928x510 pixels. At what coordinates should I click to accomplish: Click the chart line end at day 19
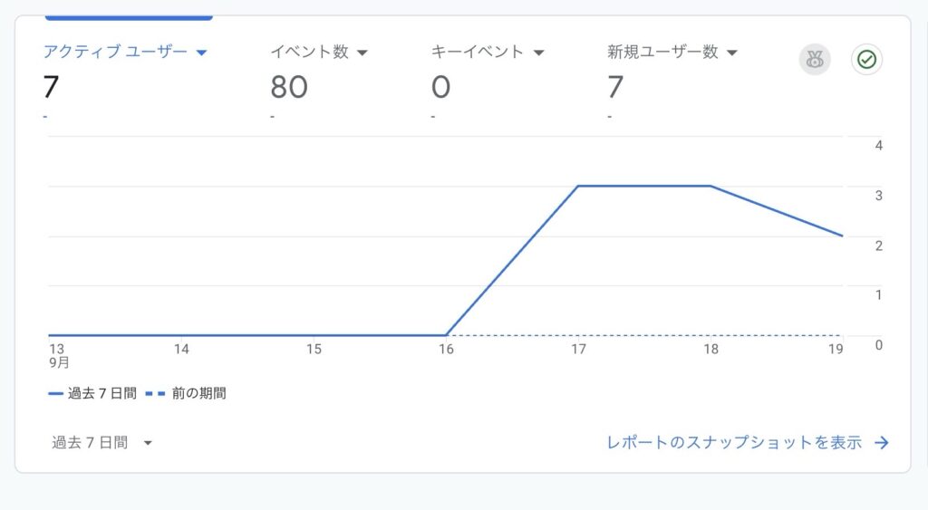point(842,236)
